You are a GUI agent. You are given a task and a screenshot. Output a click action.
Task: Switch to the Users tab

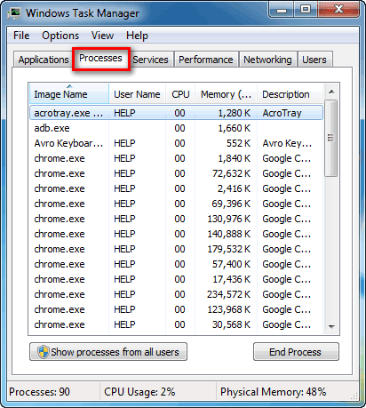coord(314,60)
